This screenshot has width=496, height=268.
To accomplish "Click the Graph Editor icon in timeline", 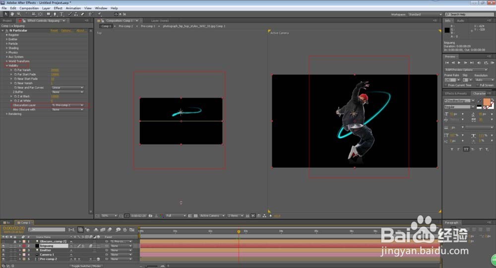I will pos(132,230).
